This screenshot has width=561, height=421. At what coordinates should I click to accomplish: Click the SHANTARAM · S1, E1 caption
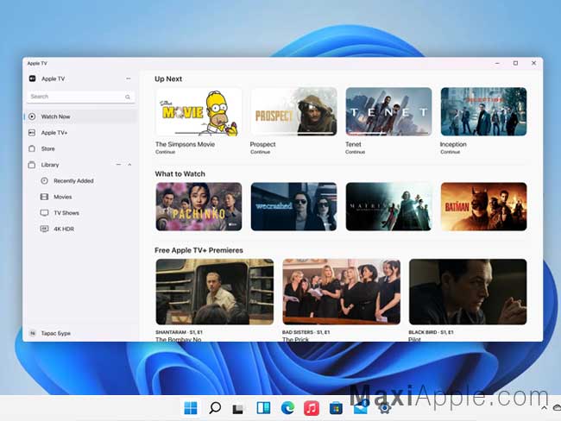point(179,332)
